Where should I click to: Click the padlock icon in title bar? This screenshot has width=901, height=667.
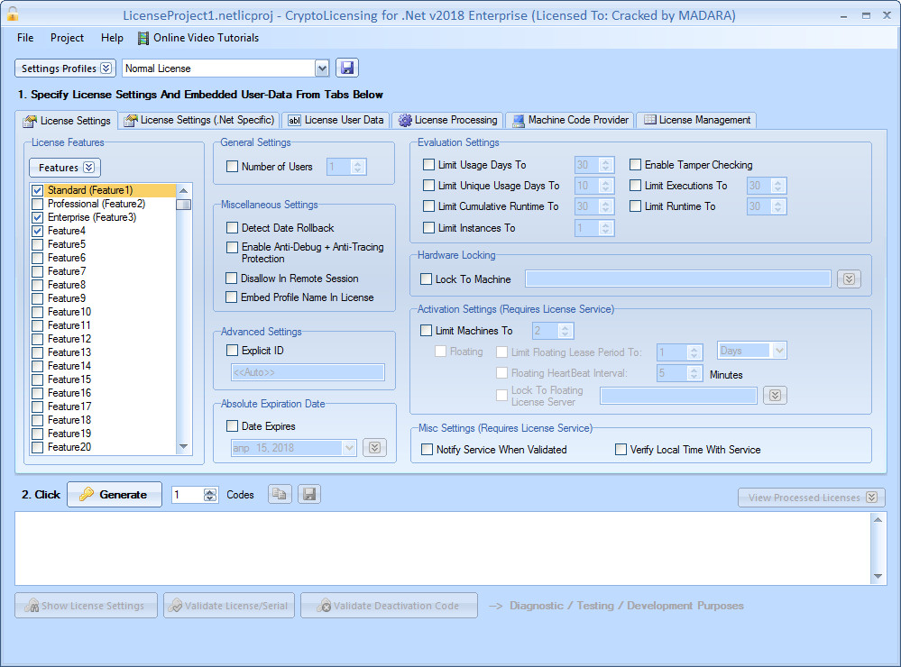(12, 14)
